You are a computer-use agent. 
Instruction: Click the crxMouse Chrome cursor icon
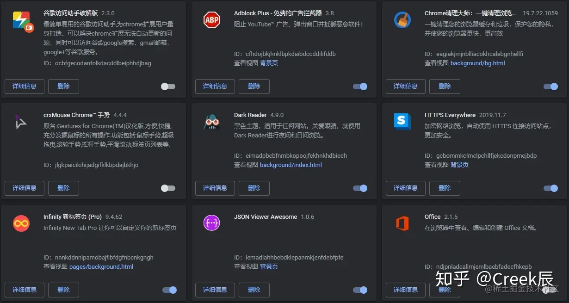coord(21,122)
